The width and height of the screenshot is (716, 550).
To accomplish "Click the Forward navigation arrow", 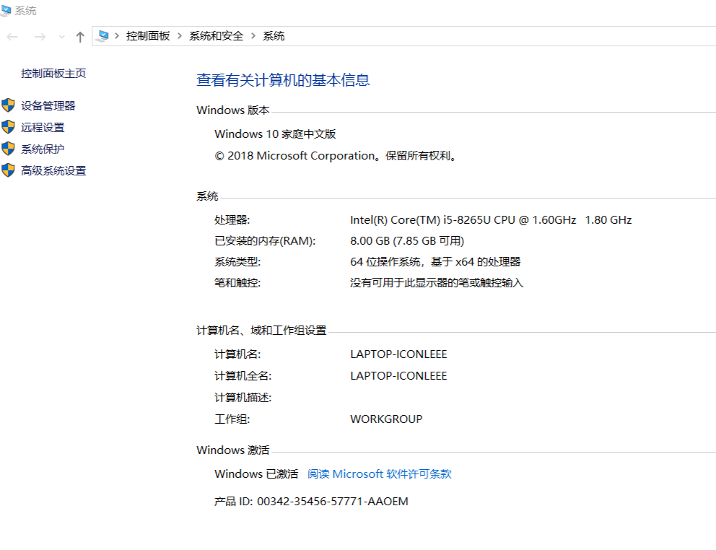I will [x=40, y=37].
